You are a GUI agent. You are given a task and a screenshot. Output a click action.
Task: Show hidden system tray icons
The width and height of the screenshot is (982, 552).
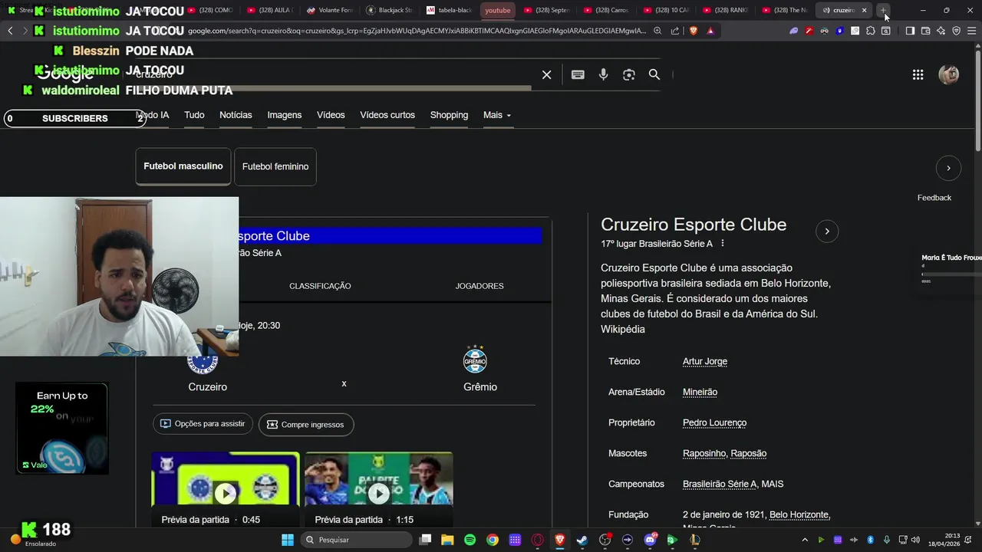805,540
